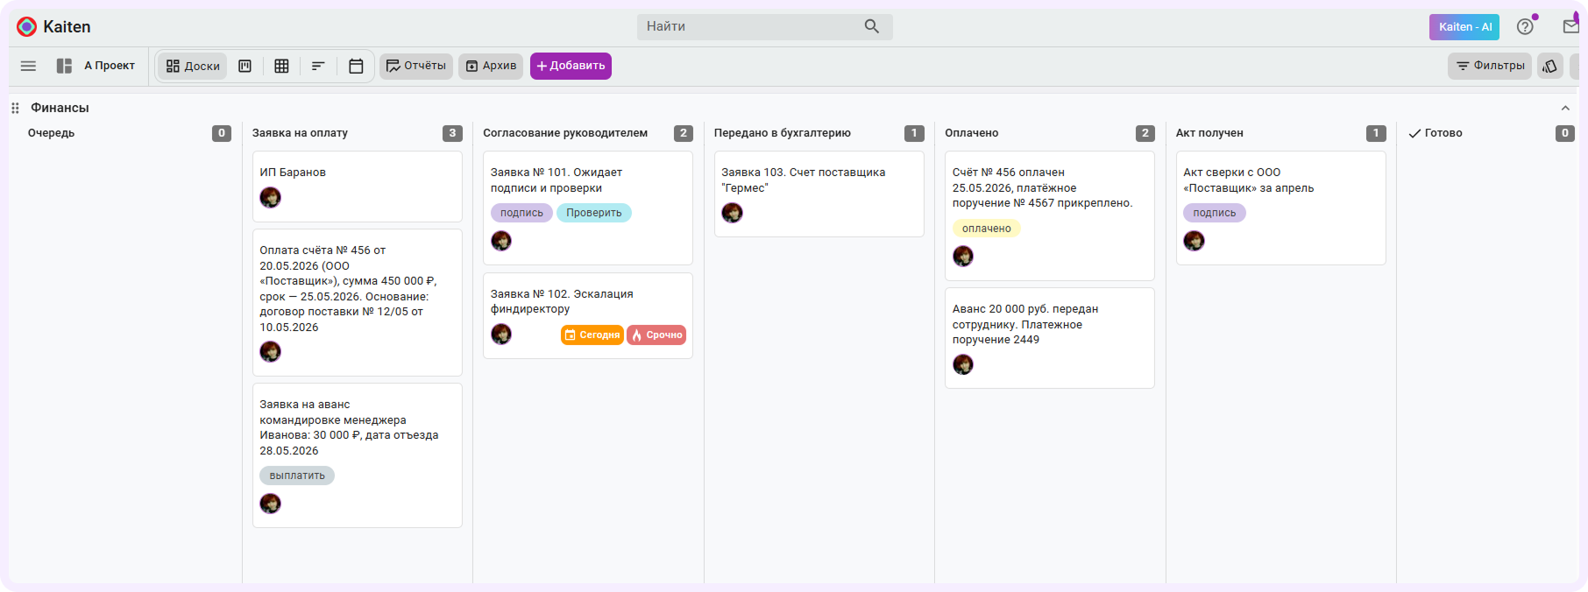Switch to the timeline list view
The image size is (1588, 592).
click(x=318, y=66)
